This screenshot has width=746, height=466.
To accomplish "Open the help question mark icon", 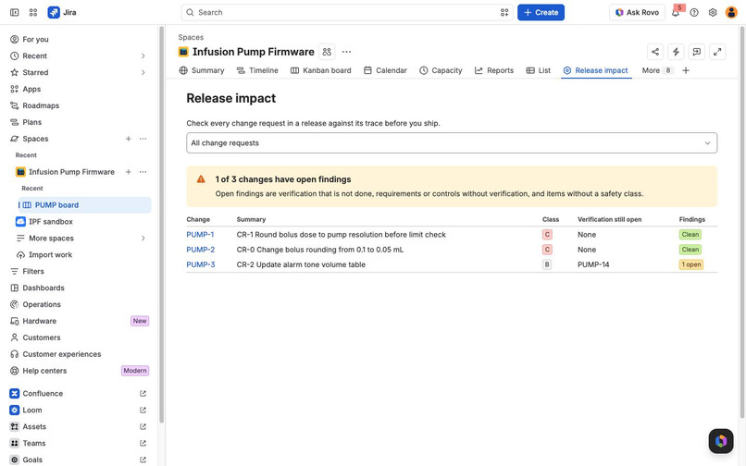I will (694, 12).
